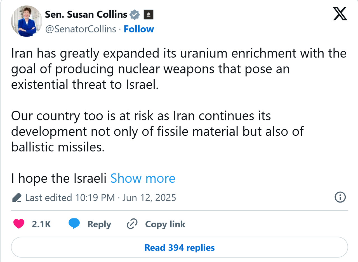Click the government building badge icon
Image resolution: width=358 pixels, height=262 pixels.
[148, 15]
